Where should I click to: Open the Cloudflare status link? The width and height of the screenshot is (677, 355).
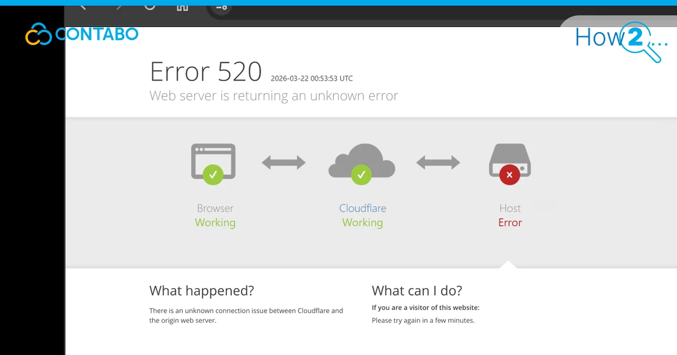[362, 208]
